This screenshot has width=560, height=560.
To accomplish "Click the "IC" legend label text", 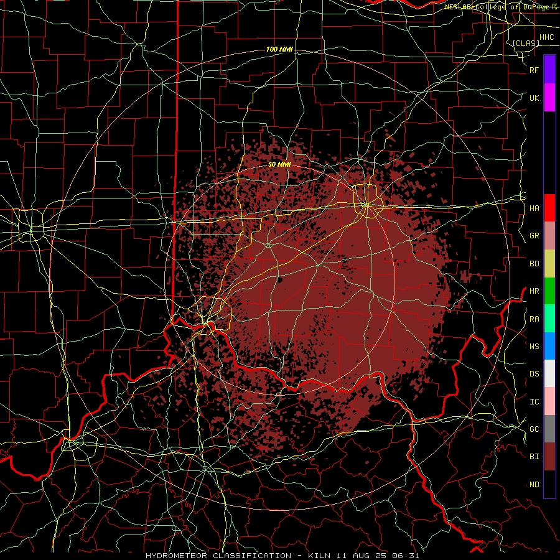I will click(534, 402).
